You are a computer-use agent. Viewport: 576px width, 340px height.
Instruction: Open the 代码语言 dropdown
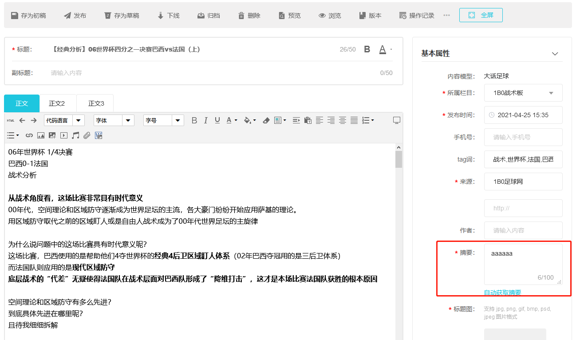tap(64, 120)
